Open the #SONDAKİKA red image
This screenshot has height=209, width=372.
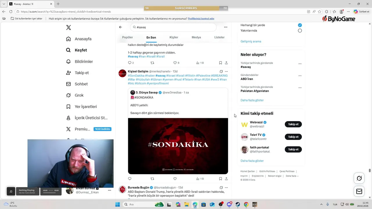pyautogui.click(x=178, y=146)
